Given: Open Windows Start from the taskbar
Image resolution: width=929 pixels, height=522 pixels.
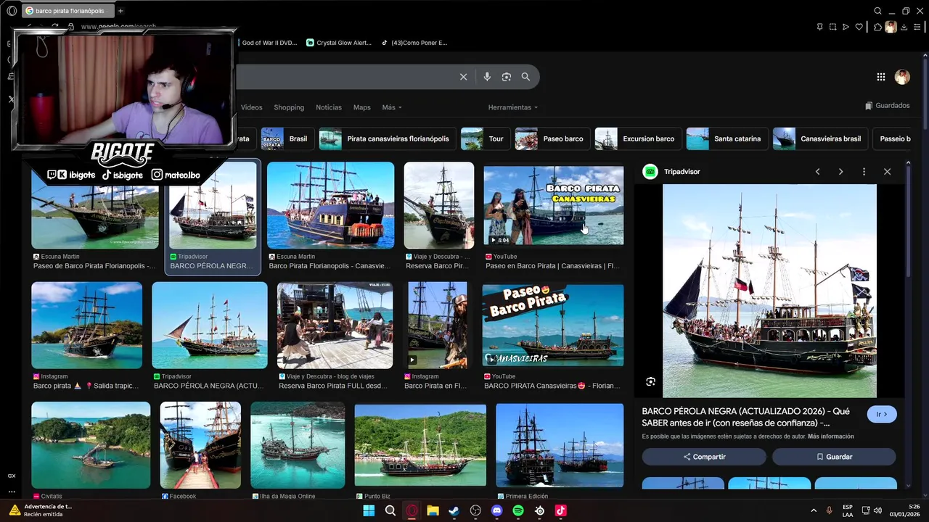Looking at the screenshot, I should pyautogui.click(x=369, y=510).
